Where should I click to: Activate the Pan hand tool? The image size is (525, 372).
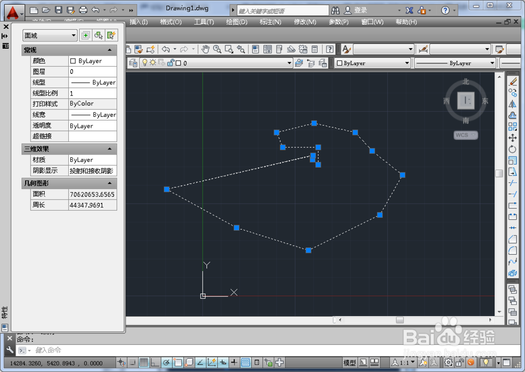click(x=205, y=49)
